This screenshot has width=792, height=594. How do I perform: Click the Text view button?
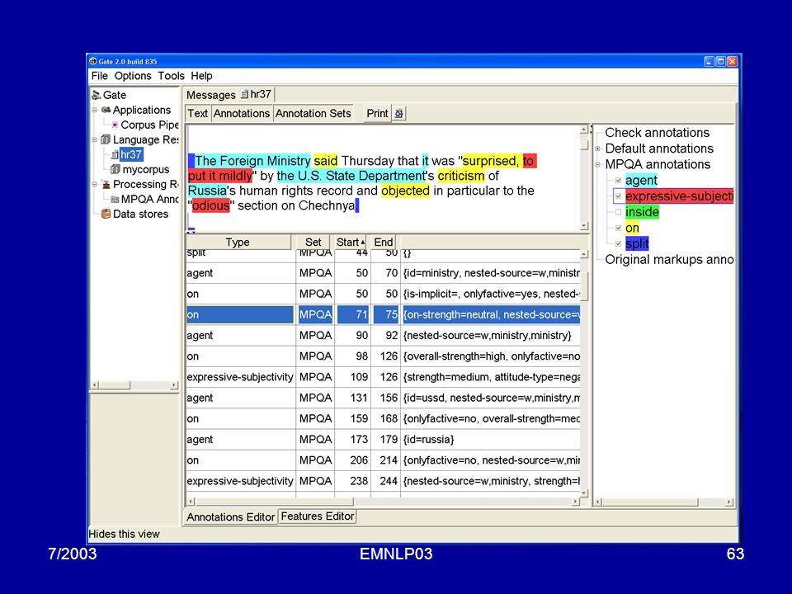coord(198,114)
